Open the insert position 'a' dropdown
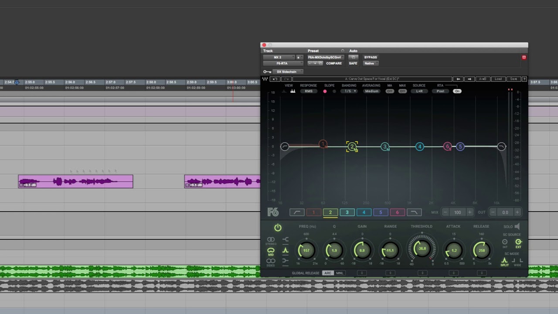This screenshot has height=314, width=558. pyautogui.click(x=299, y=57)
